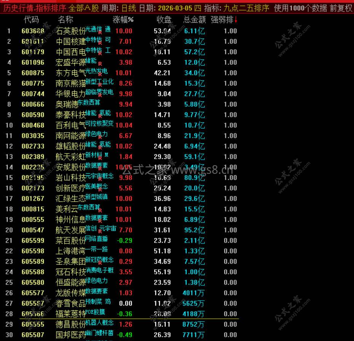
Task: Select stock code 000815
Action: click(33, 209)
